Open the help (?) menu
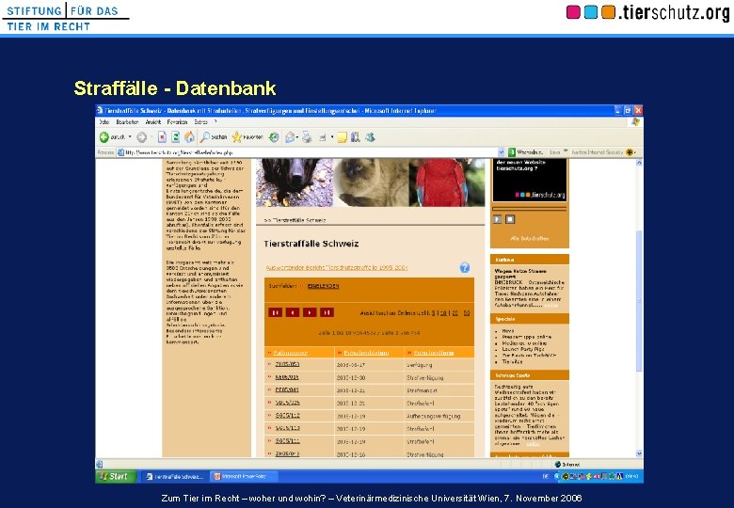734x508 pixels. tap(215, 121)
